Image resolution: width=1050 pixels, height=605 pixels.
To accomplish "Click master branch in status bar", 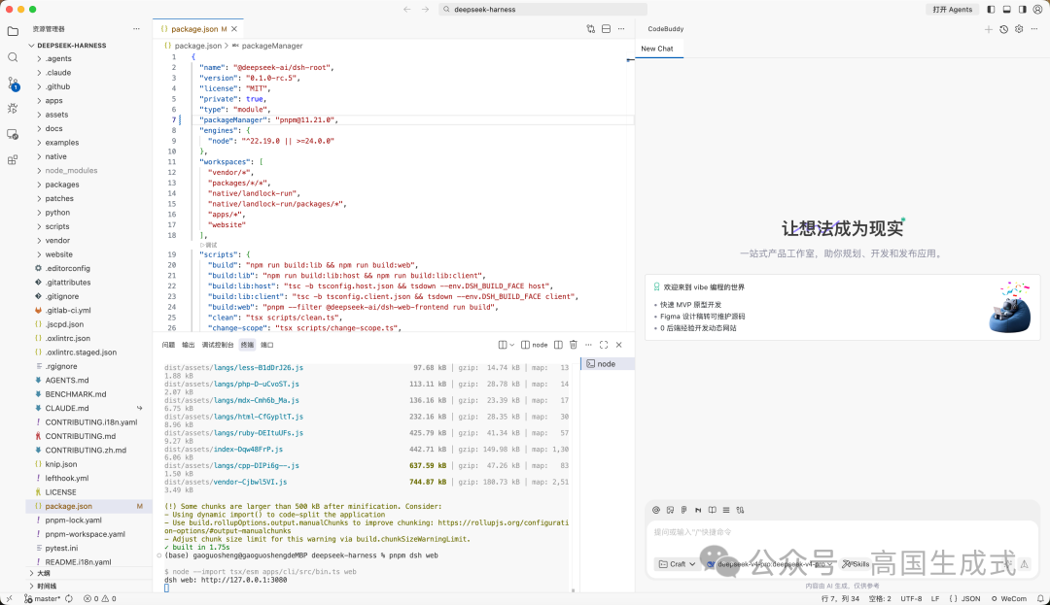I will point(42,599).
